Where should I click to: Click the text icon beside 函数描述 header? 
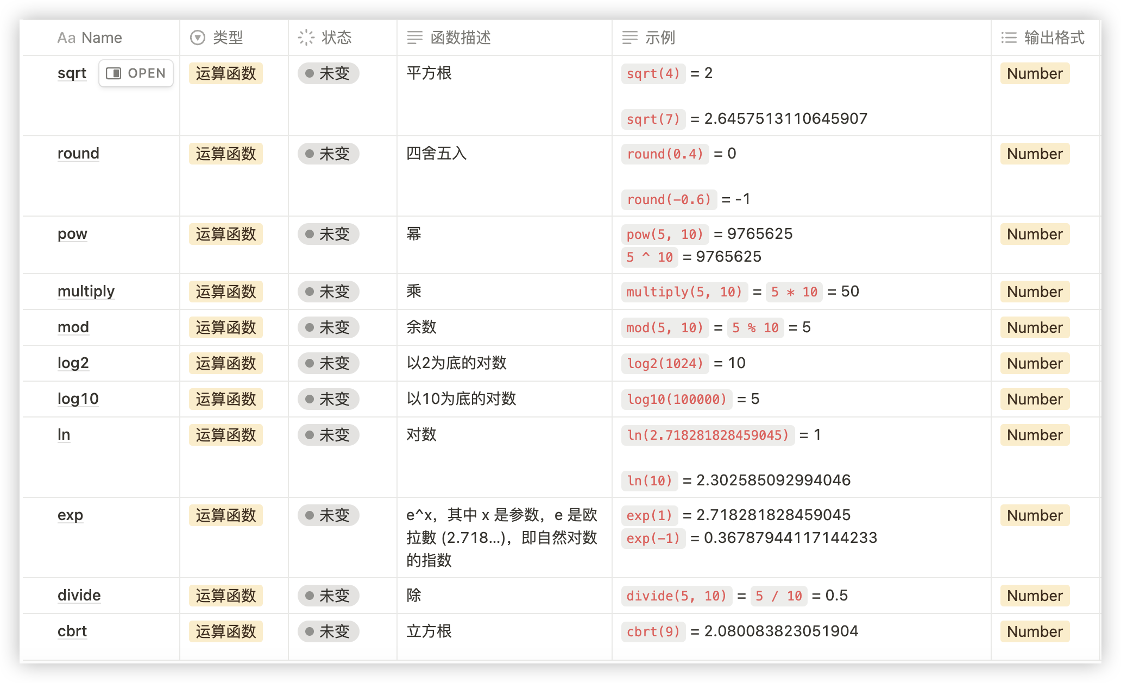[x=414, y=38]
